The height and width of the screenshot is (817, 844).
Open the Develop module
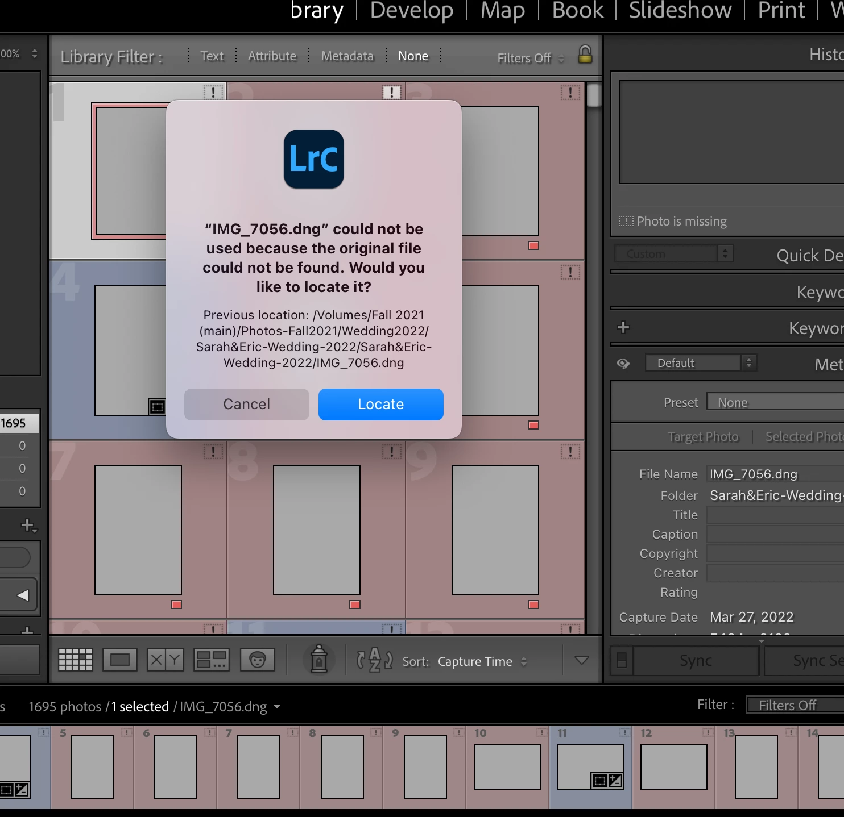tap(412, 10)
